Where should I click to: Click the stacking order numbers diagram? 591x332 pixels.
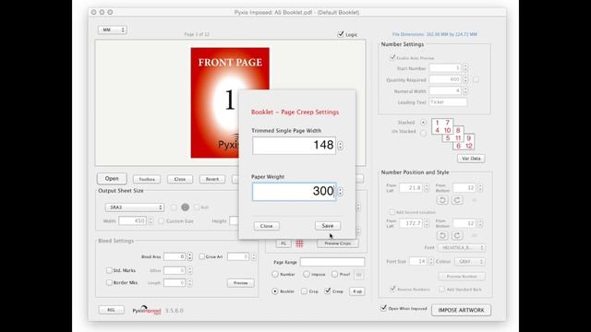(452, 135)
